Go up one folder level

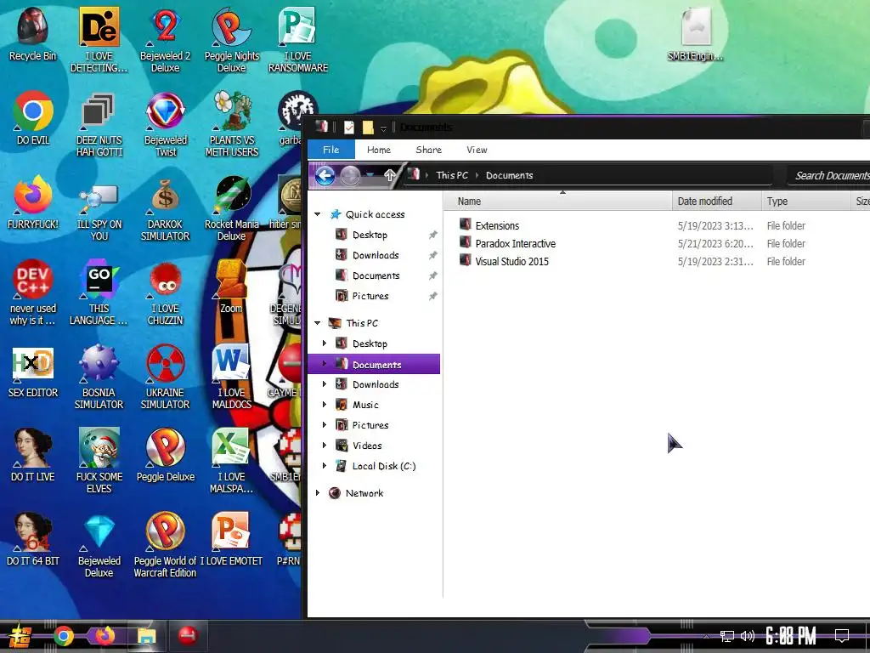click(x=390, y=175)
